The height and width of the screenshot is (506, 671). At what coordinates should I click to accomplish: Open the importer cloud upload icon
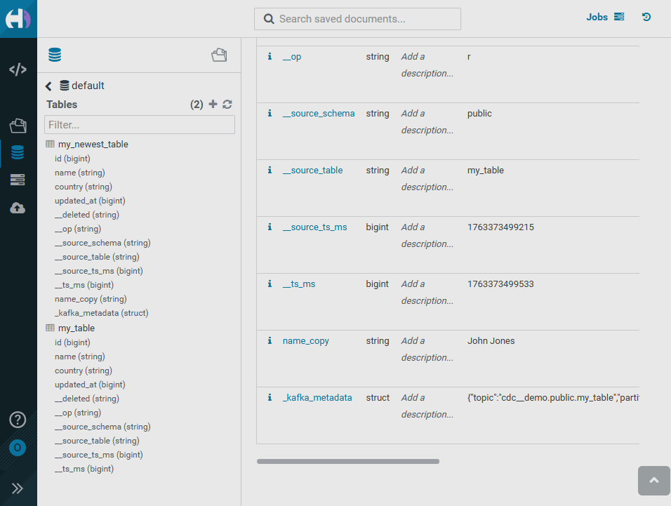18,208
